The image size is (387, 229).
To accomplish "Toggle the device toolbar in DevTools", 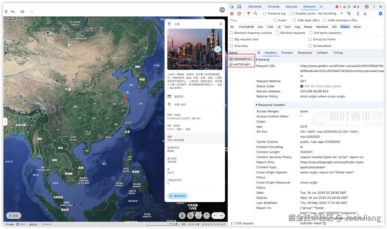I will pos(239,7).
